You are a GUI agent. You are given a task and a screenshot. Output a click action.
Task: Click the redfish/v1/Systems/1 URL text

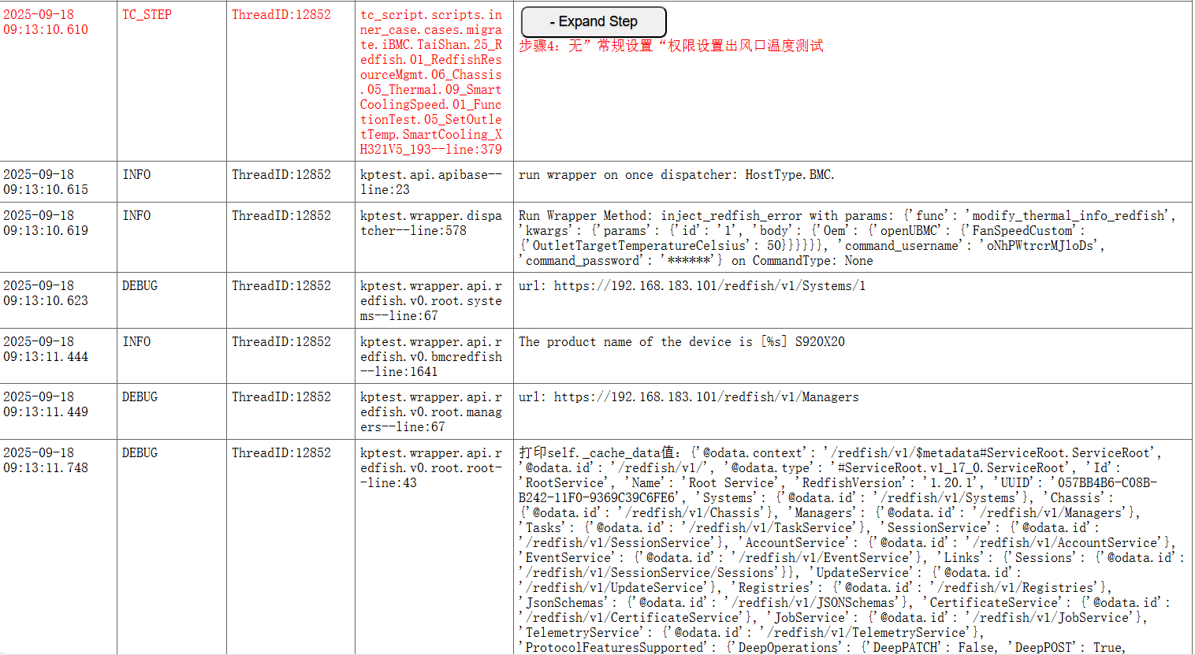709,286
